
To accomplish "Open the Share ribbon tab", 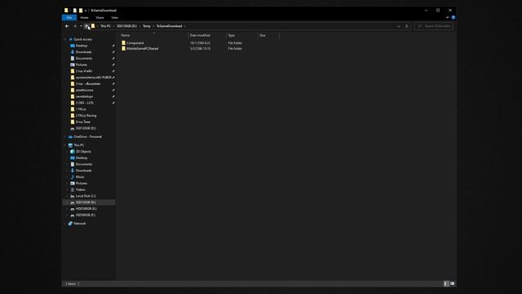I will coord(100,18).
